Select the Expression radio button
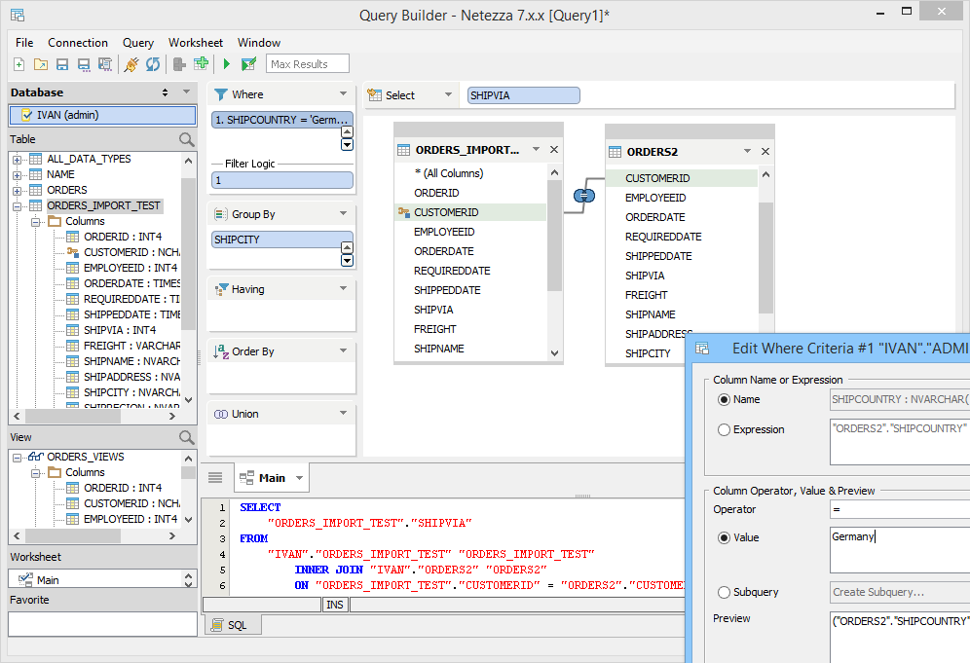970x663 pixels. point(724,429)
